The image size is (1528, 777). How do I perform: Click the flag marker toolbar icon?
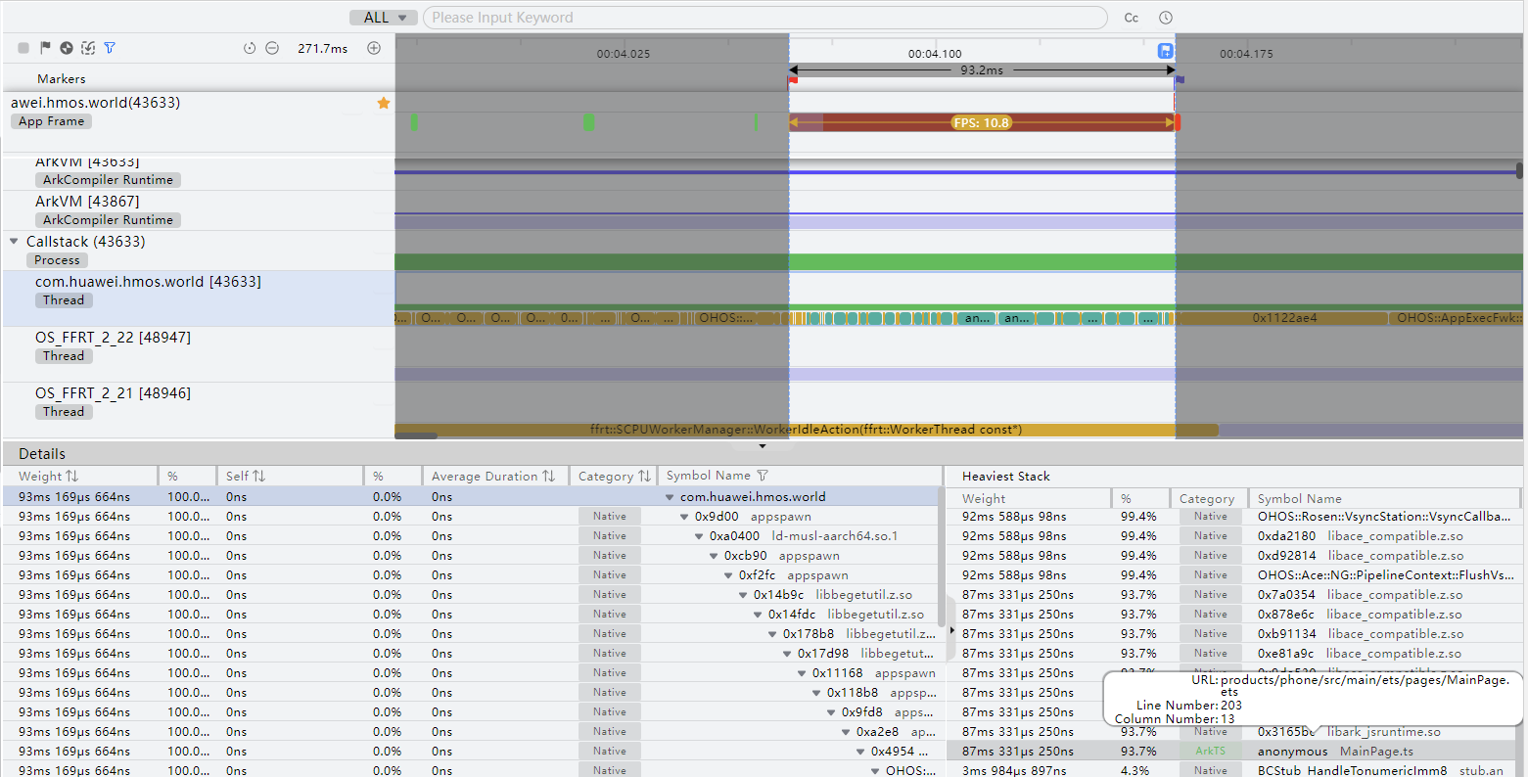coord(45,48)
